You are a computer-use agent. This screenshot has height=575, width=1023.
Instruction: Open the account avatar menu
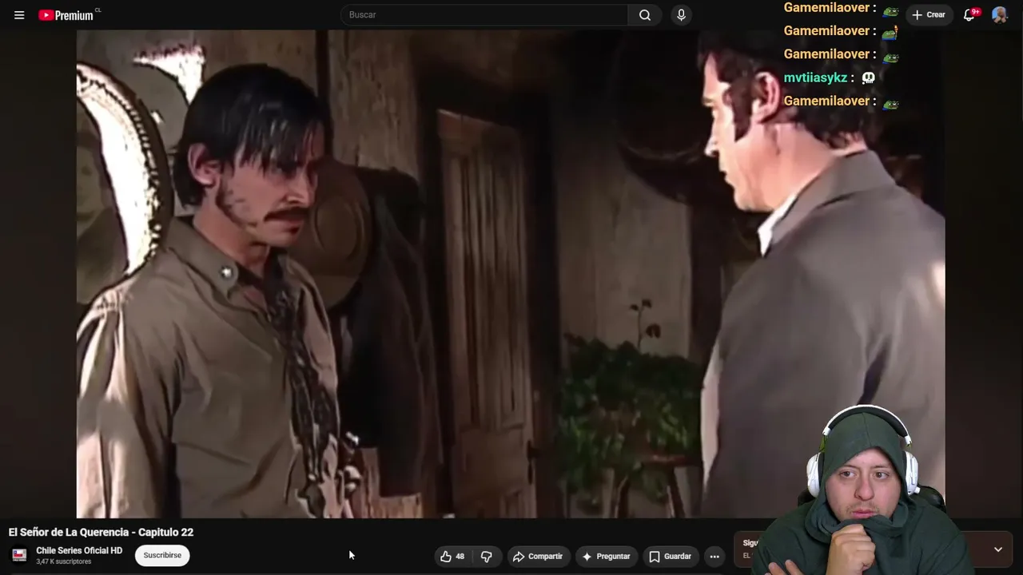point(999,14)
